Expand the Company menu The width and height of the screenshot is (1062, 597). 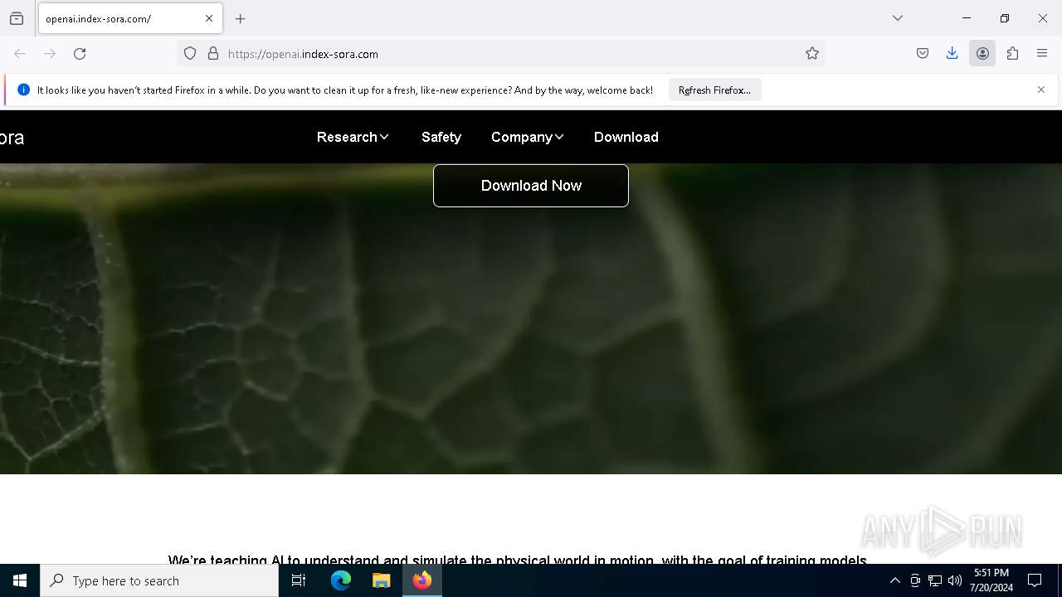(528, 137)
